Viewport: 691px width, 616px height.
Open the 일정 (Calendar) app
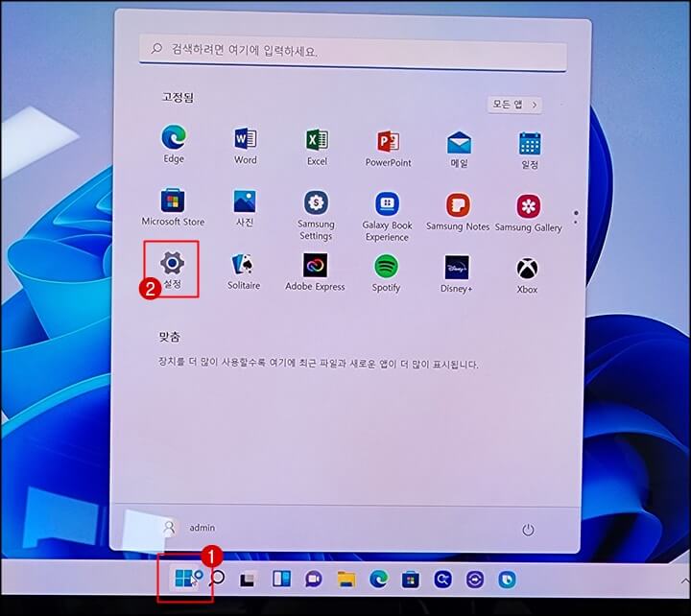pos(530,151)
